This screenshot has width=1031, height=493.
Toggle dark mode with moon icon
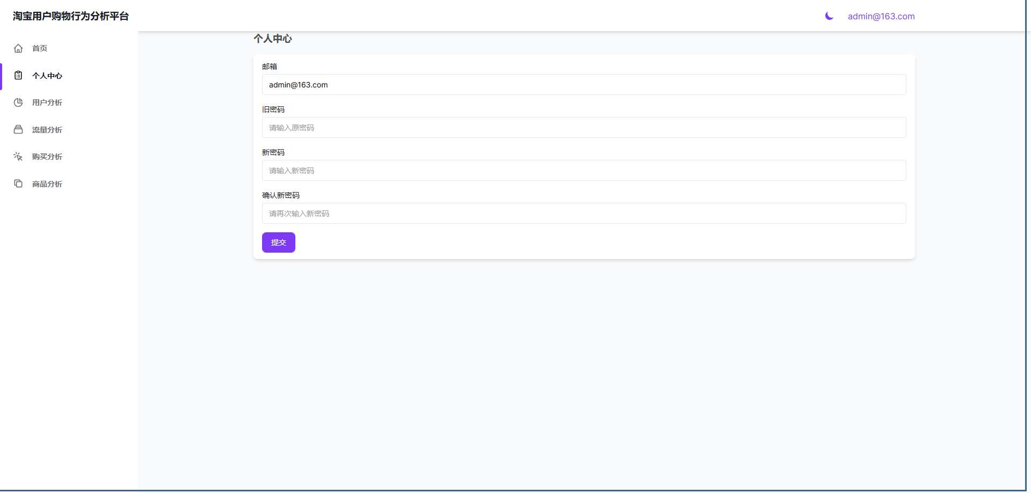[829, 16]
